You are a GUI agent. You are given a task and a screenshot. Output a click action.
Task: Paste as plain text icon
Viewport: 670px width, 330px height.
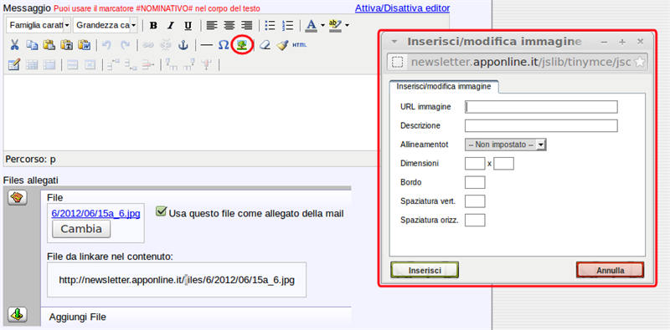(67, 45)
